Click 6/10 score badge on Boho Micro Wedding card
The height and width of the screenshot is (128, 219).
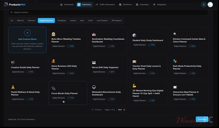pyautogui.click(x=71, y=46)
